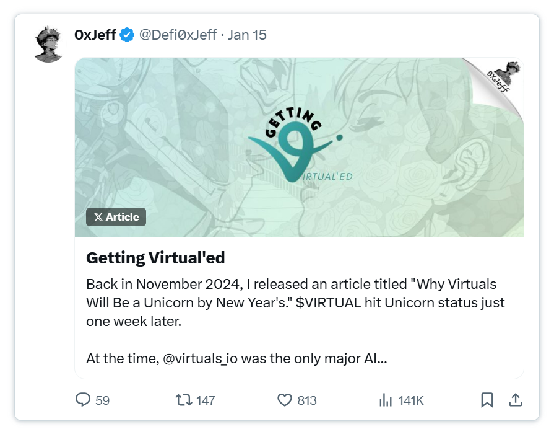Bookmark this post
The height and width of the screenshot is (437, 554).
487,400
